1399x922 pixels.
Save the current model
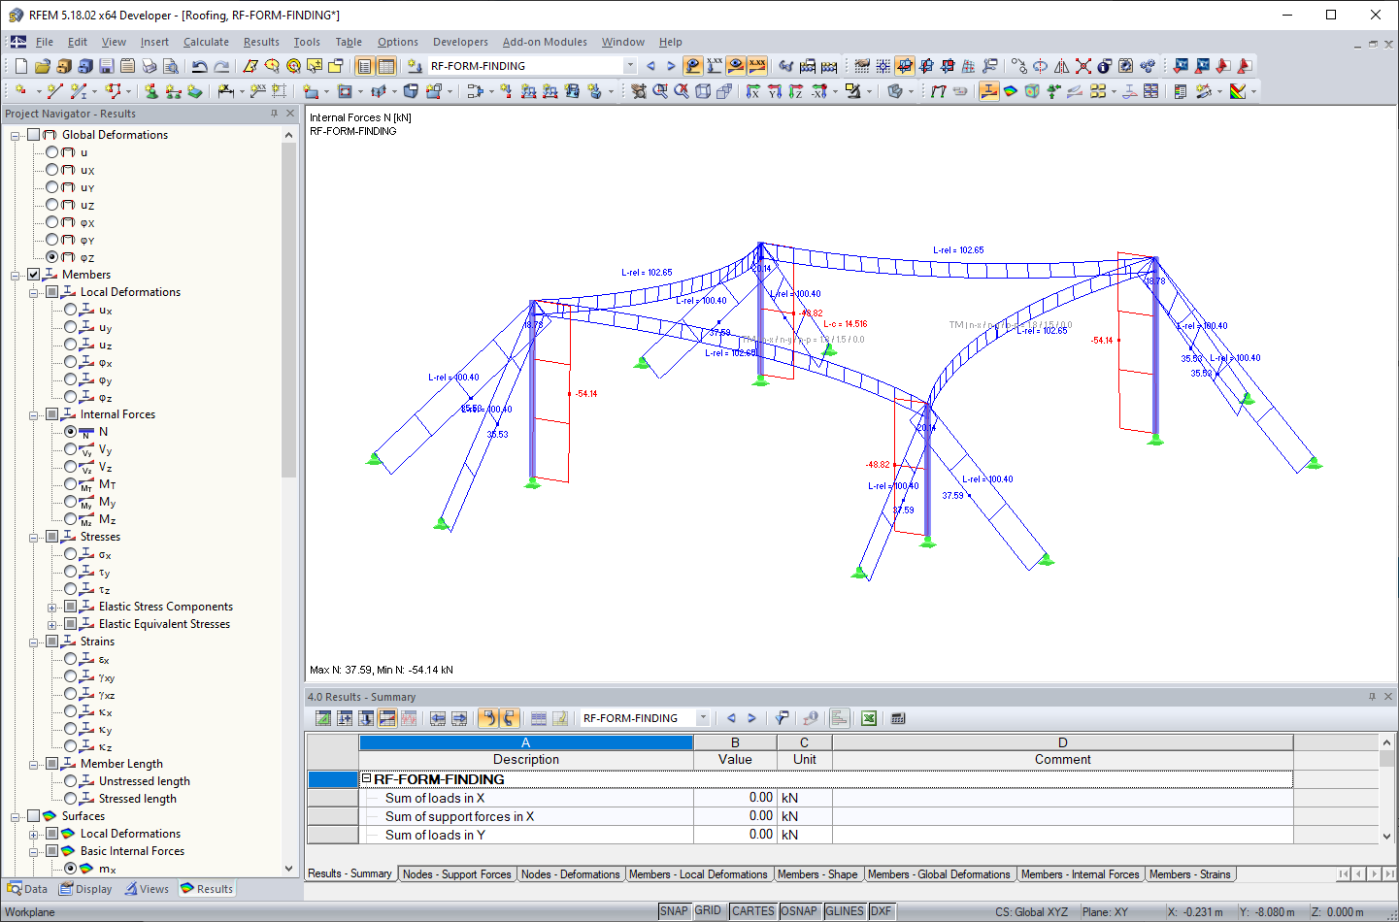[106, 65]
